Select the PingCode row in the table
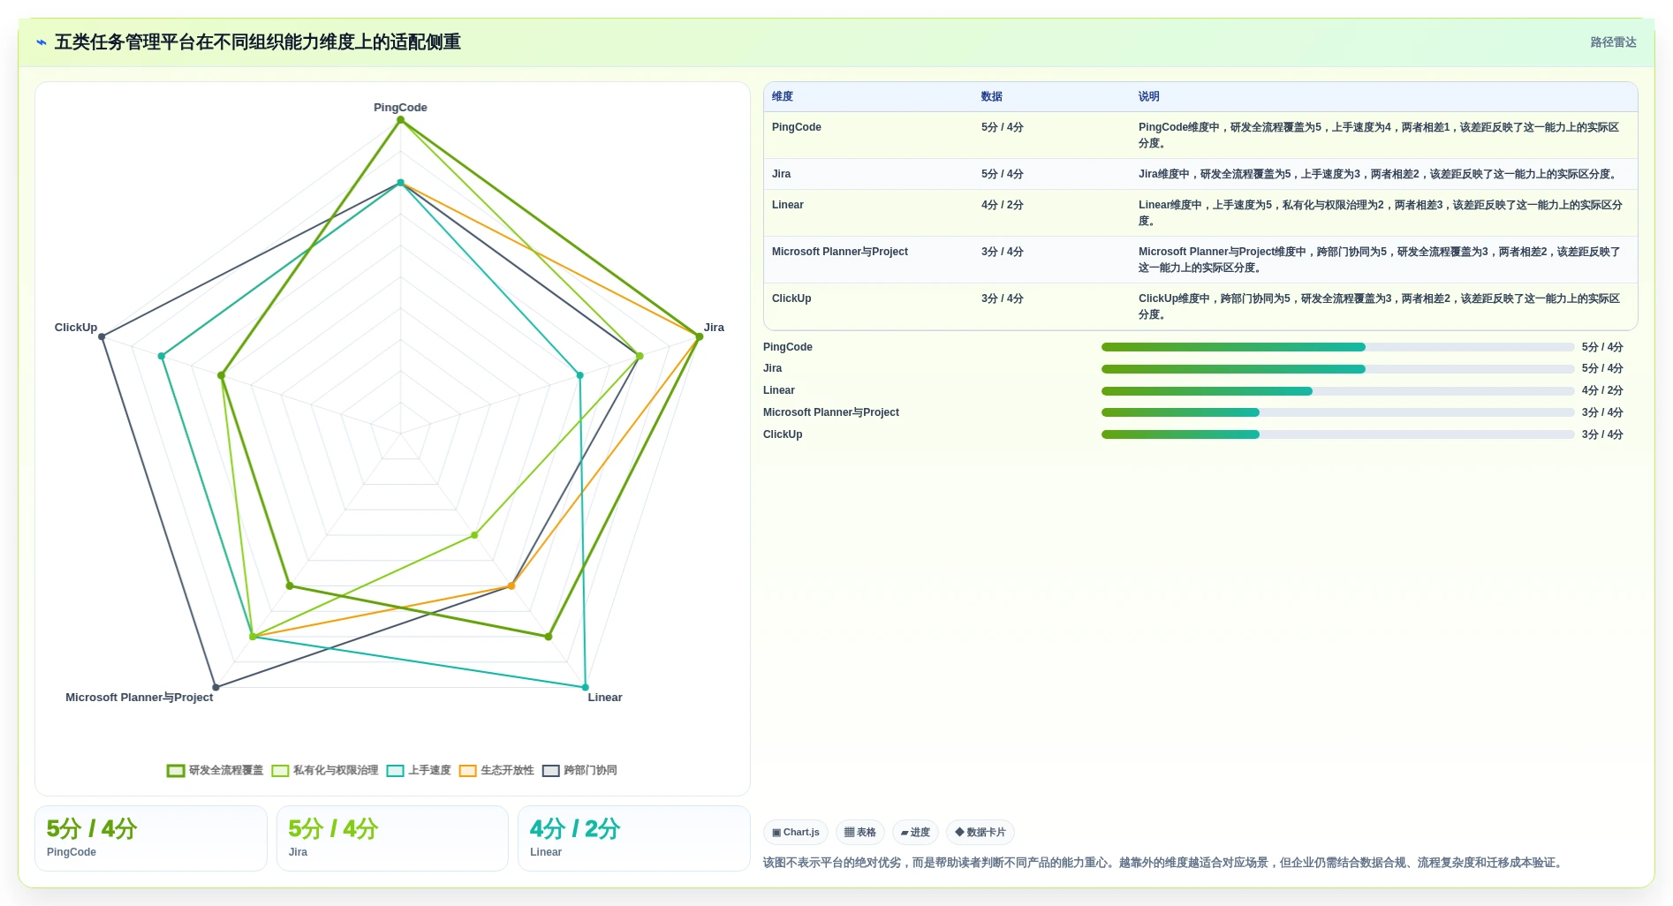Image resolution: width=1673 pixels, height=906 pixels. pyautogui.click(x=1200, y=135)
